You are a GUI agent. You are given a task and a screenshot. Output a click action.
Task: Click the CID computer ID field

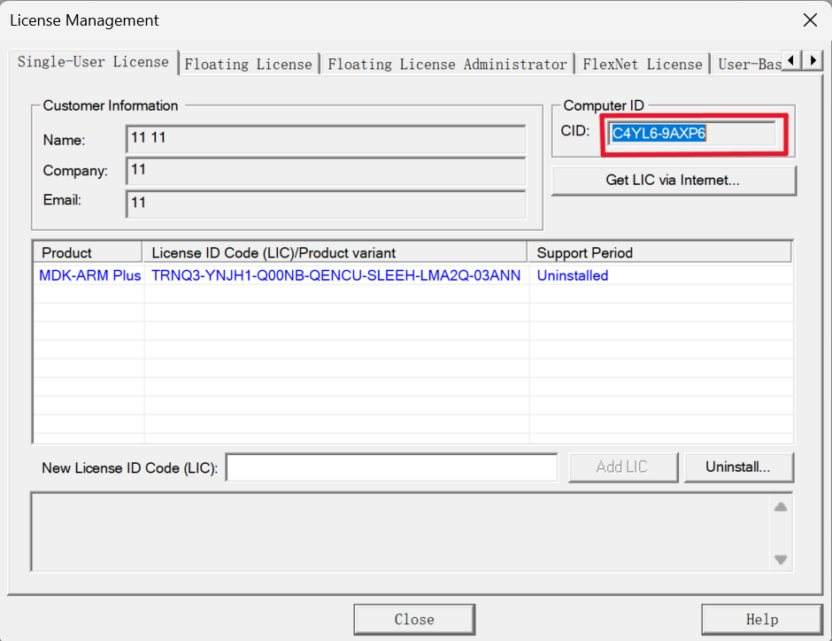[691, 133]
